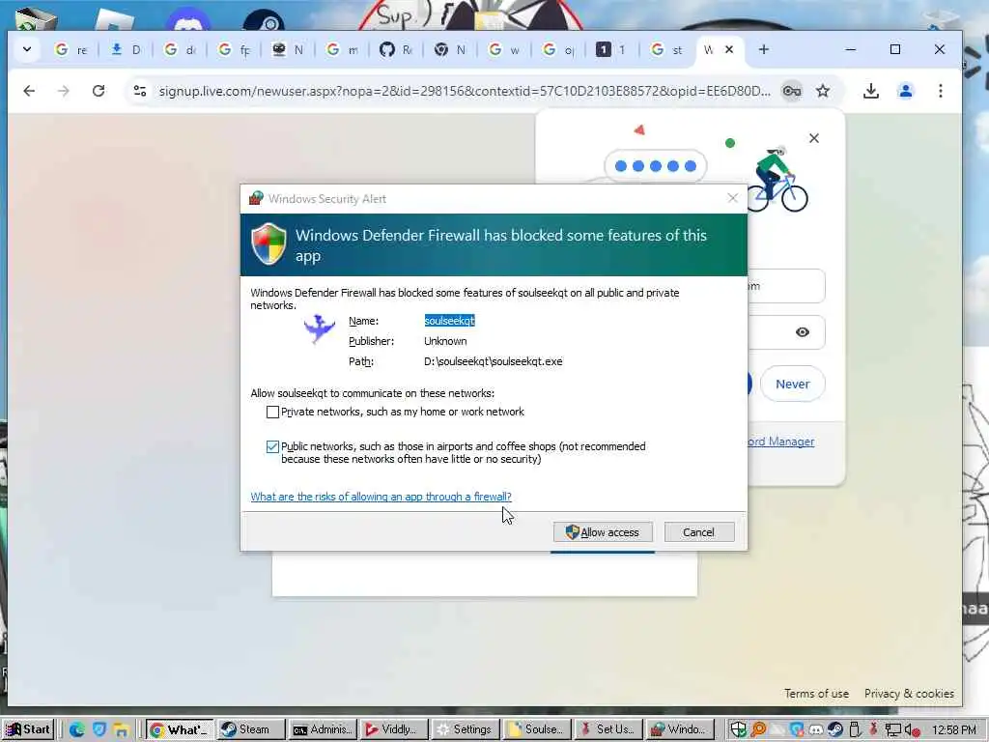Open Terms of use link
989x742 pixels.
[816, 694]
